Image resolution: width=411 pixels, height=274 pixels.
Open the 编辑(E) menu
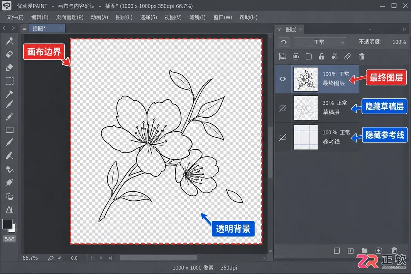[x=40, y=17]
